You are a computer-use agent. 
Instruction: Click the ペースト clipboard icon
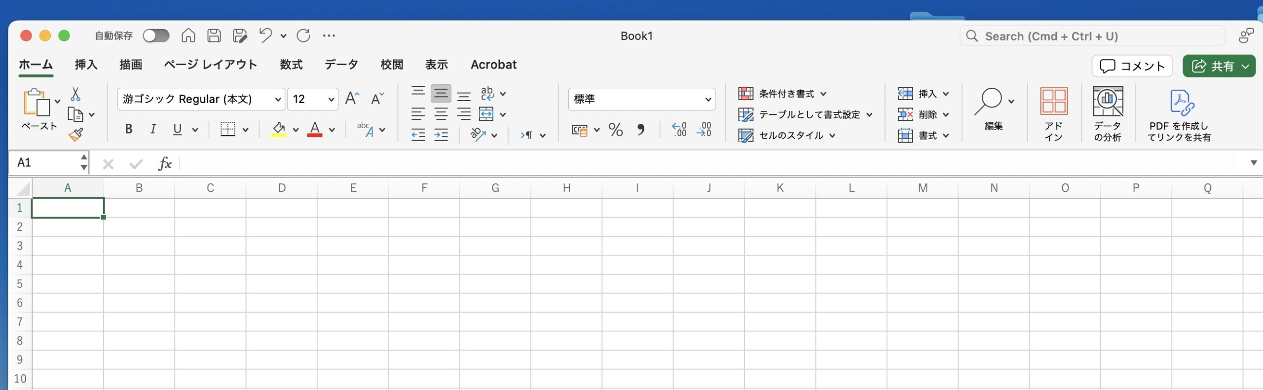36,103
